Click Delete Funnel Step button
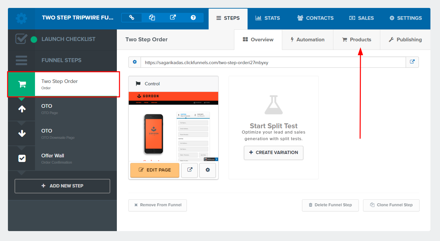This screenshot has width=440, height=241. [330, 205]
